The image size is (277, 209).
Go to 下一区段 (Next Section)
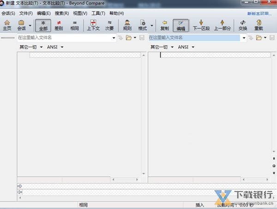[201, 25]
